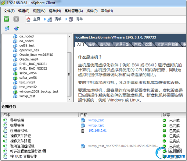Click second 清单 breadcrumb server icon

click(x=71, y=19)
